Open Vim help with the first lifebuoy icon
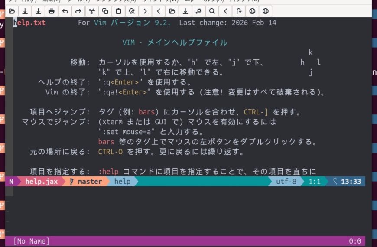The image size is (377, 247). pos(252,11)
